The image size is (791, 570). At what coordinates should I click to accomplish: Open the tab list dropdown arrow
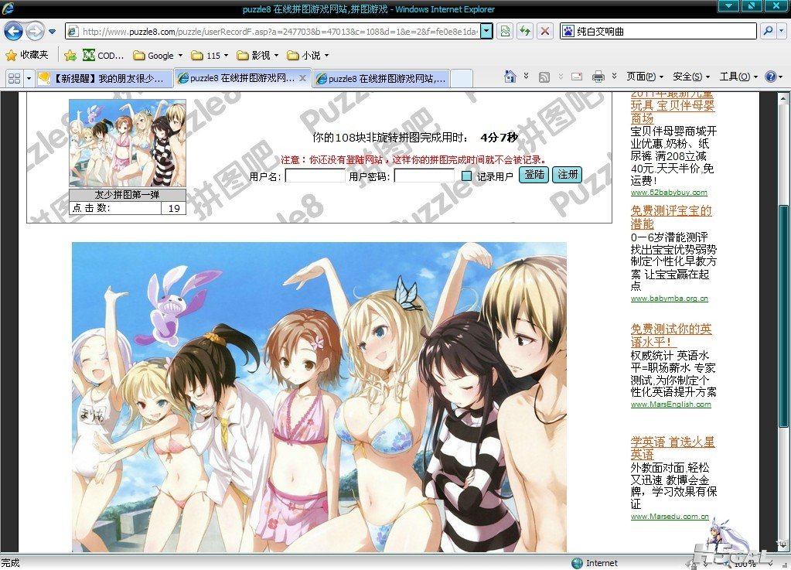[29, 78]
